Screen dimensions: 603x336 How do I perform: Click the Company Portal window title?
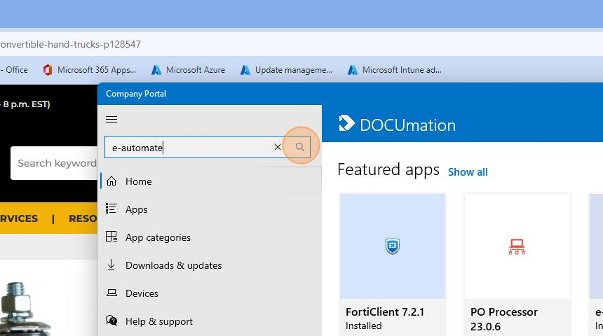coord(136,94)
